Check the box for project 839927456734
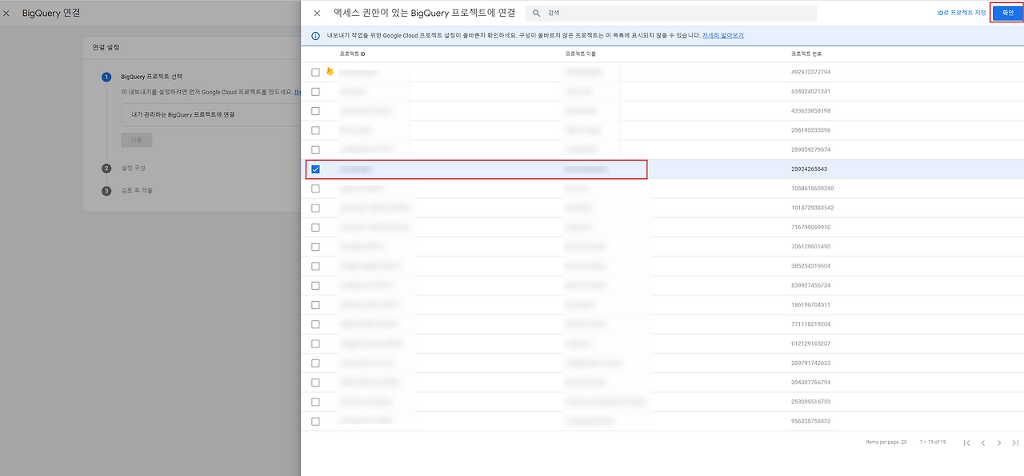Screen dimensions: 1024x476 pos(315,285)
